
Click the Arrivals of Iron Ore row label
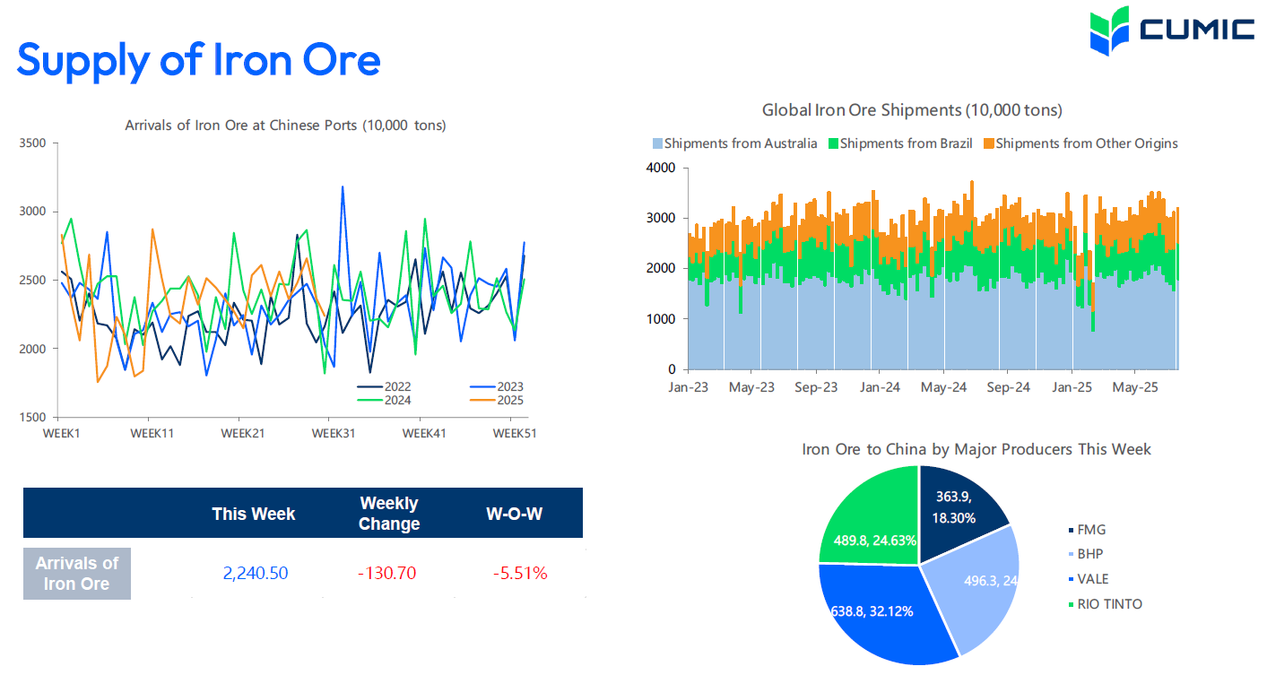tap(77, 574)
